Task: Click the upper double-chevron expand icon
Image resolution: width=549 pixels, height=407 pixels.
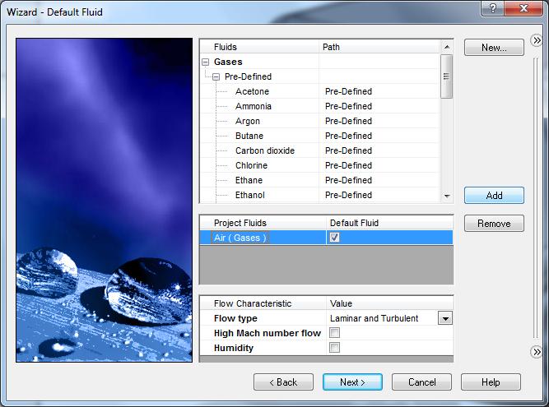Action: pos(537,40)
